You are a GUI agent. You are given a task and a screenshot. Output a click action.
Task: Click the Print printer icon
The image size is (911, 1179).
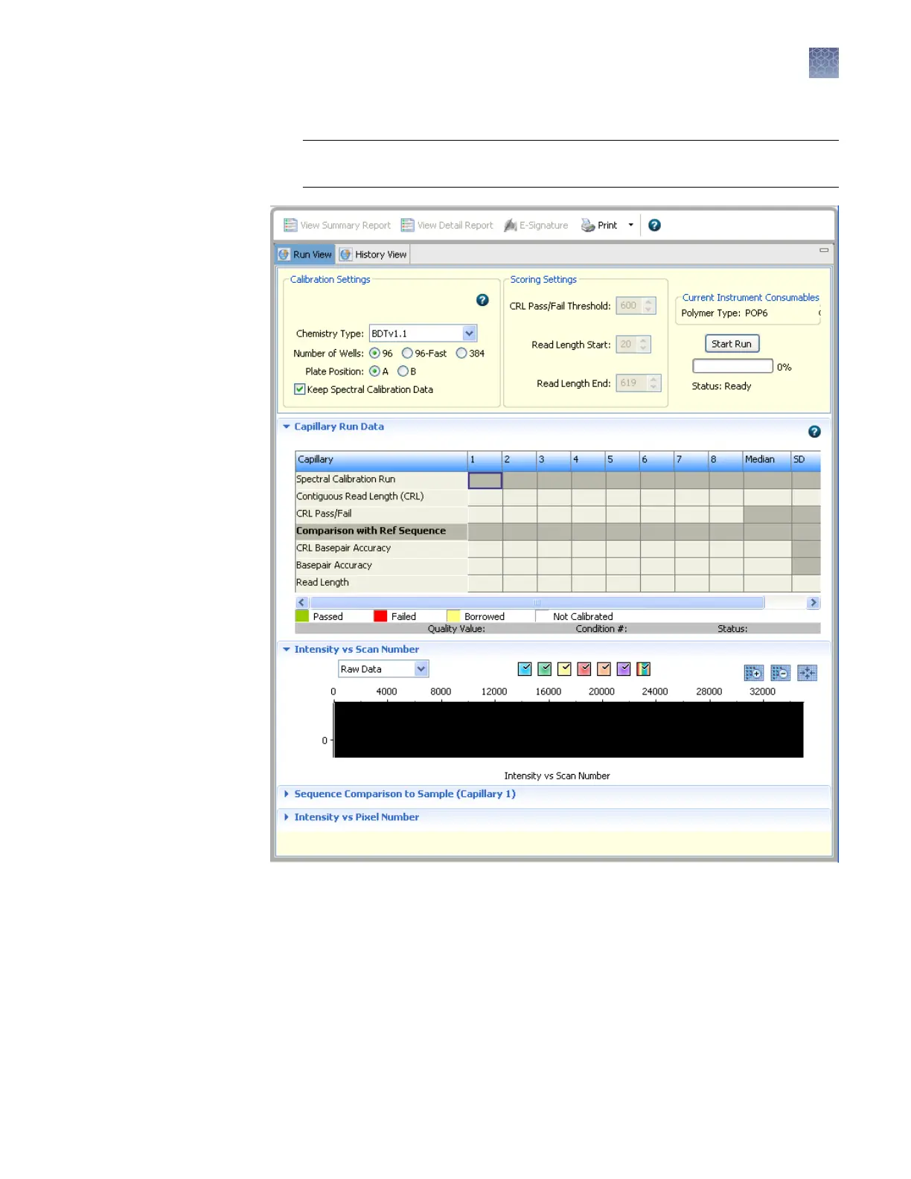point(588,226)
